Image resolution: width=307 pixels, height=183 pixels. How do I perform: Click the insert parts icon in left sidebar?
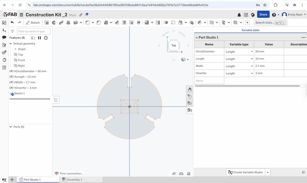click(x=4, y=30)
